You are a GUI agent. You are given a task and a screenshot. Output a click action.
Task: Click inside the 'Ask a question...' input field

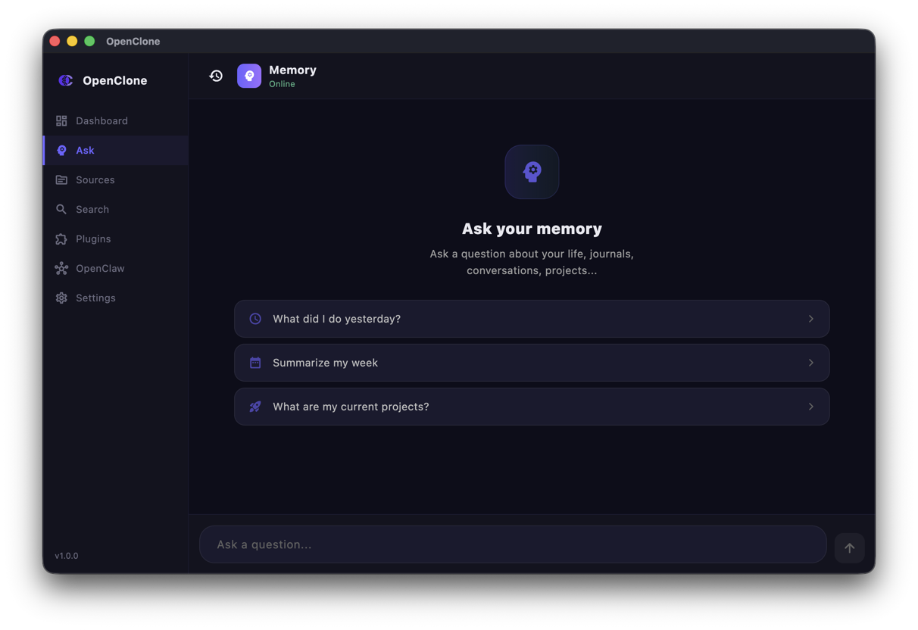click(512, 544)
